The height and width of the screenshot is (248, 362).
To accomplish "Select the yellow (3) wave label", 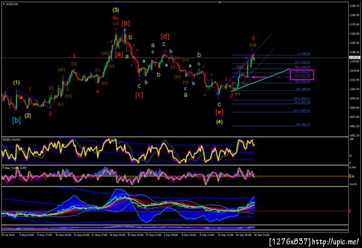I will pyautogui.click(x=116, y=10).
